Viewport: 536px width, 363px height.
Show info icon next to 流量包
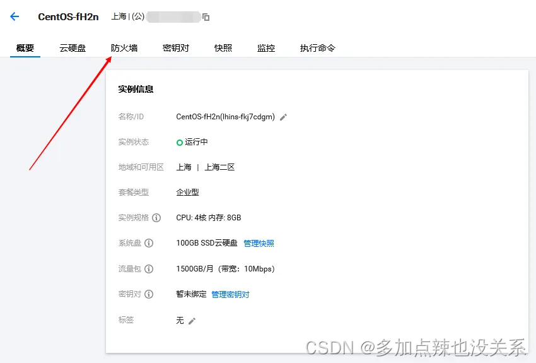[x=149, y=269]
